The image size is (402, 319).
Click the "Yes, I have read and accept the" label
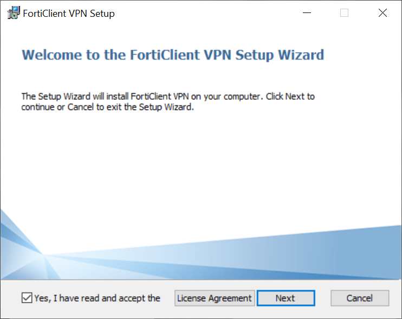(x=98, y=298)
